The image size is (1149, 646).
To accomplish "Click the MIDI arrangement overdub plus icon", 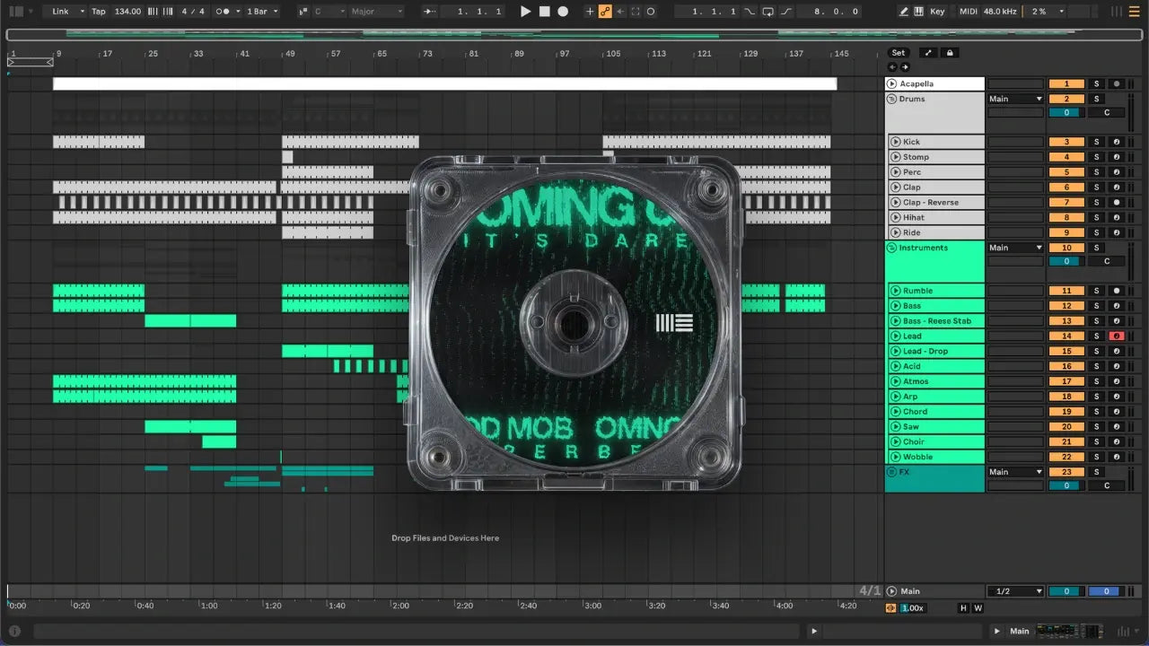I will point(590,12).
